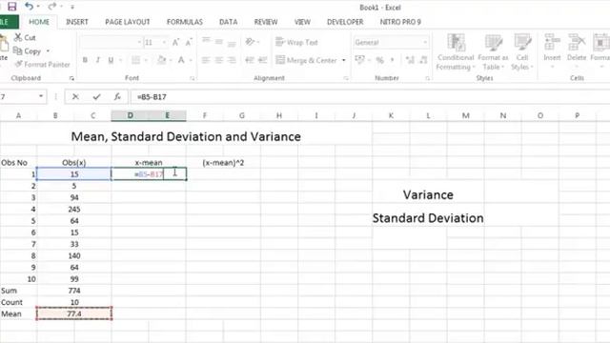Image resolution: width=610 pixels, height=343 pixels.
Task: Increase font size with the large A
Action: 175,42
